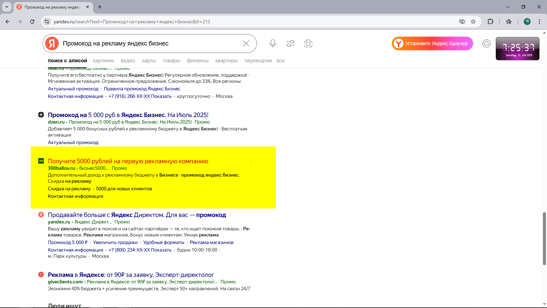Close the Промокод на рекламу tab
The height and width of the screenshot is (308, 547).
click(88, 7)
